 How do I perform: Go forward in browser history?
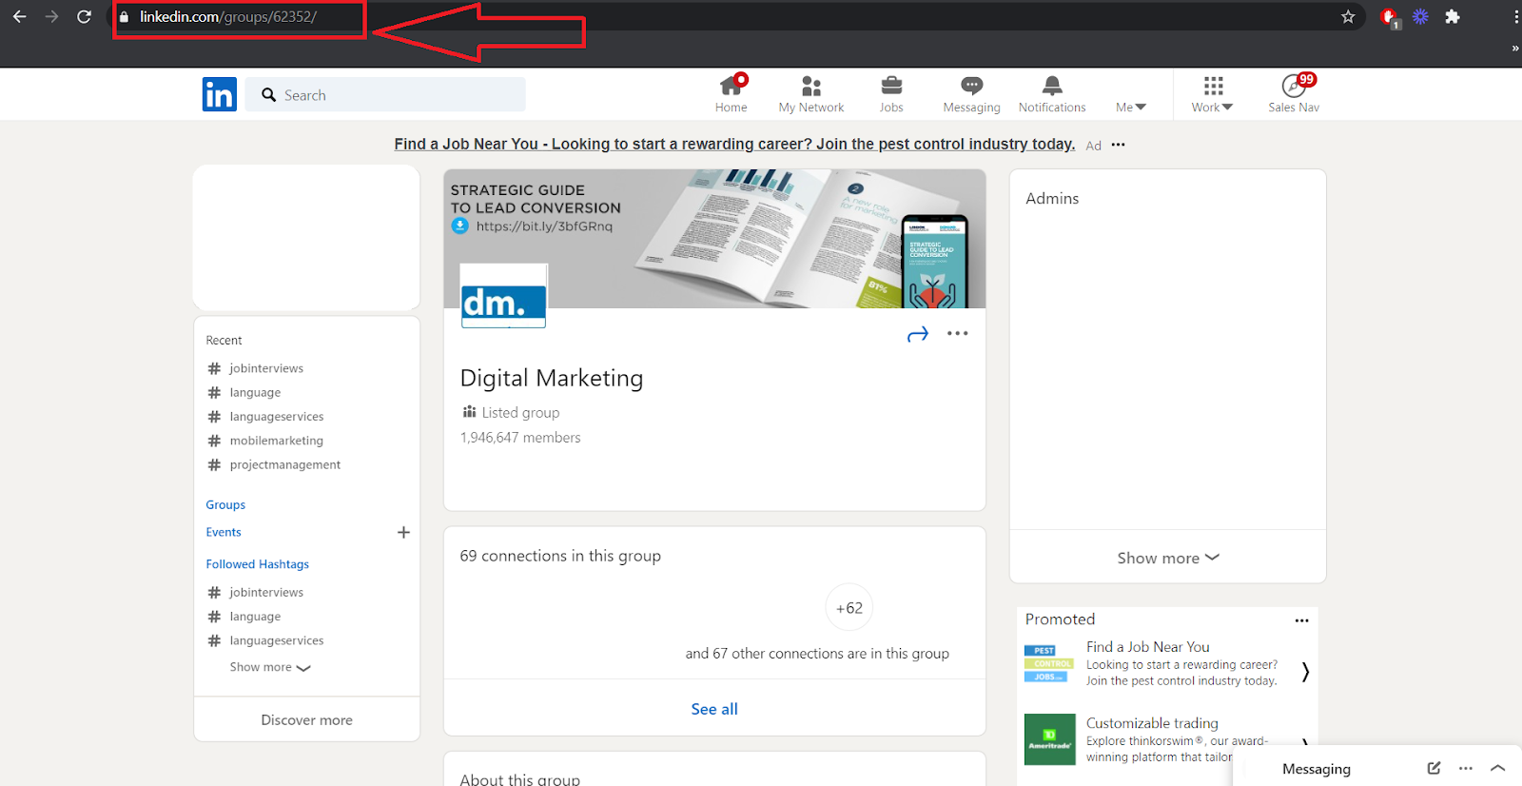[51, 17]
